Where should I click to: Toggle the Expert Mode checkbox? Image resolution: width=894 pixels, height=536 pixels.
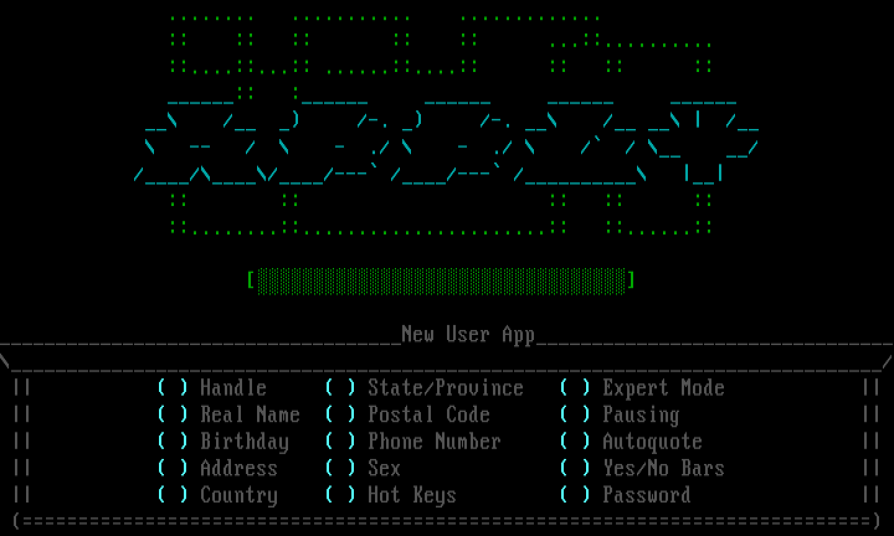[x=575, y=388]
